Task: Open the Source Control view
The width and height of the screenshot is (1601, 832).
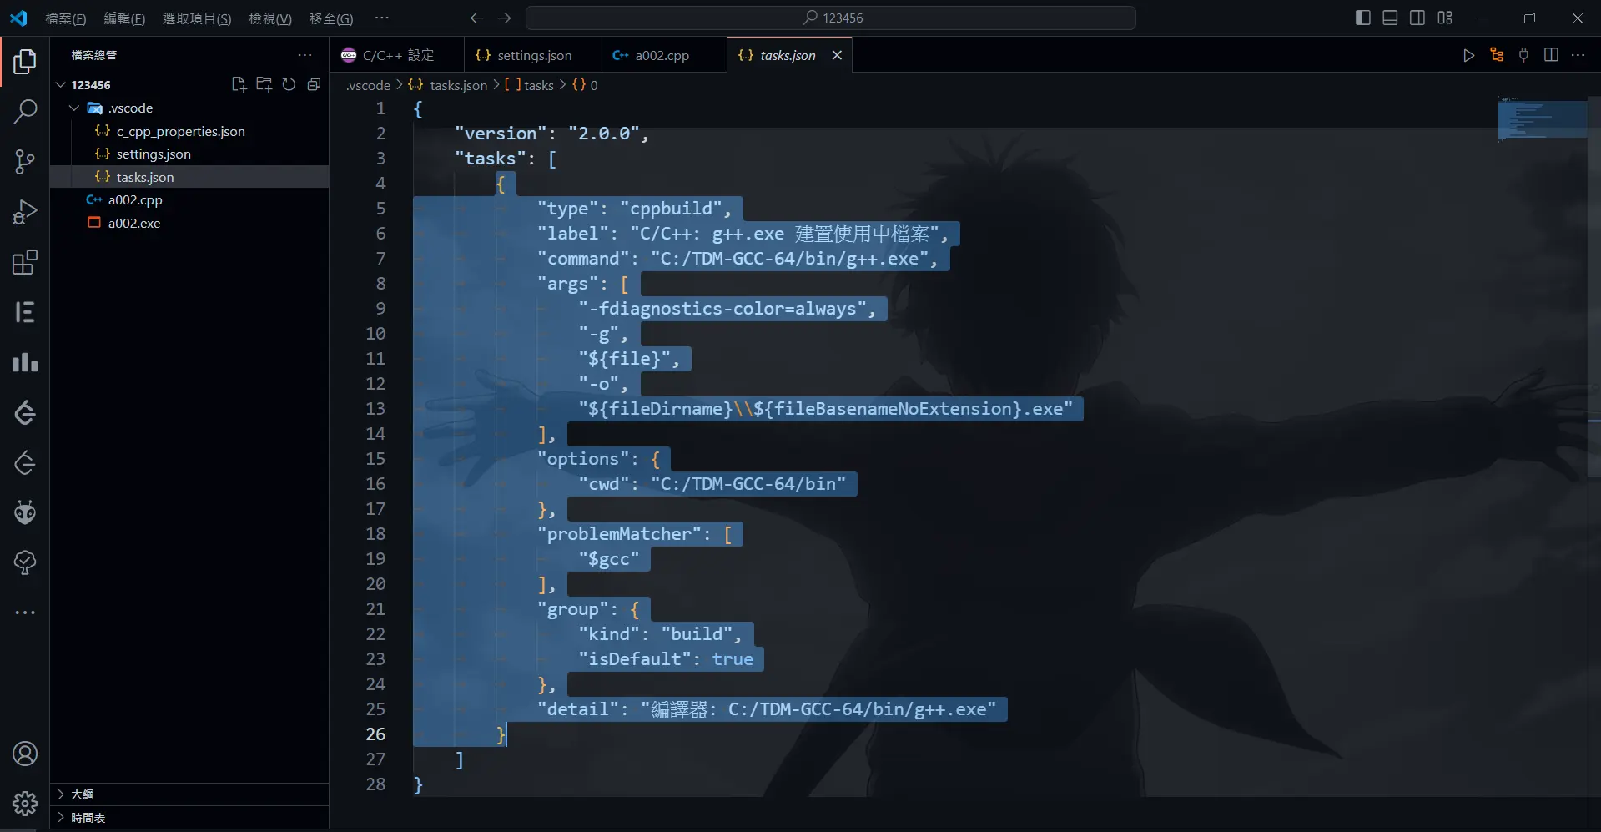Action: point(25,161)
